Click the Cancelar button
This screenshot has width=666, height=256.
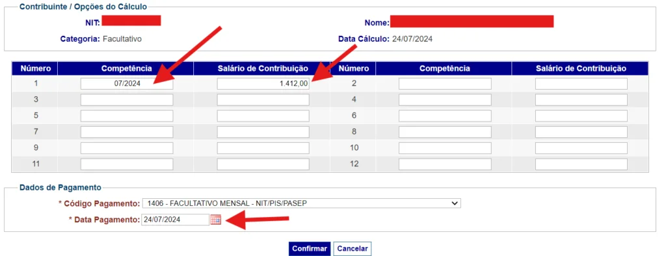(352, 249)
